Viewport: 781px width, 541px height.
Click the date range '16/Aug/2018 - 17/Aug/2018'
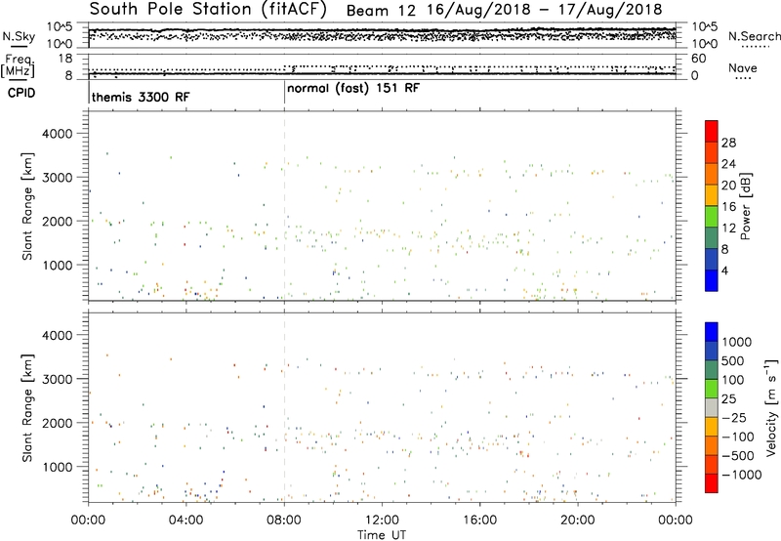(545, 10)
